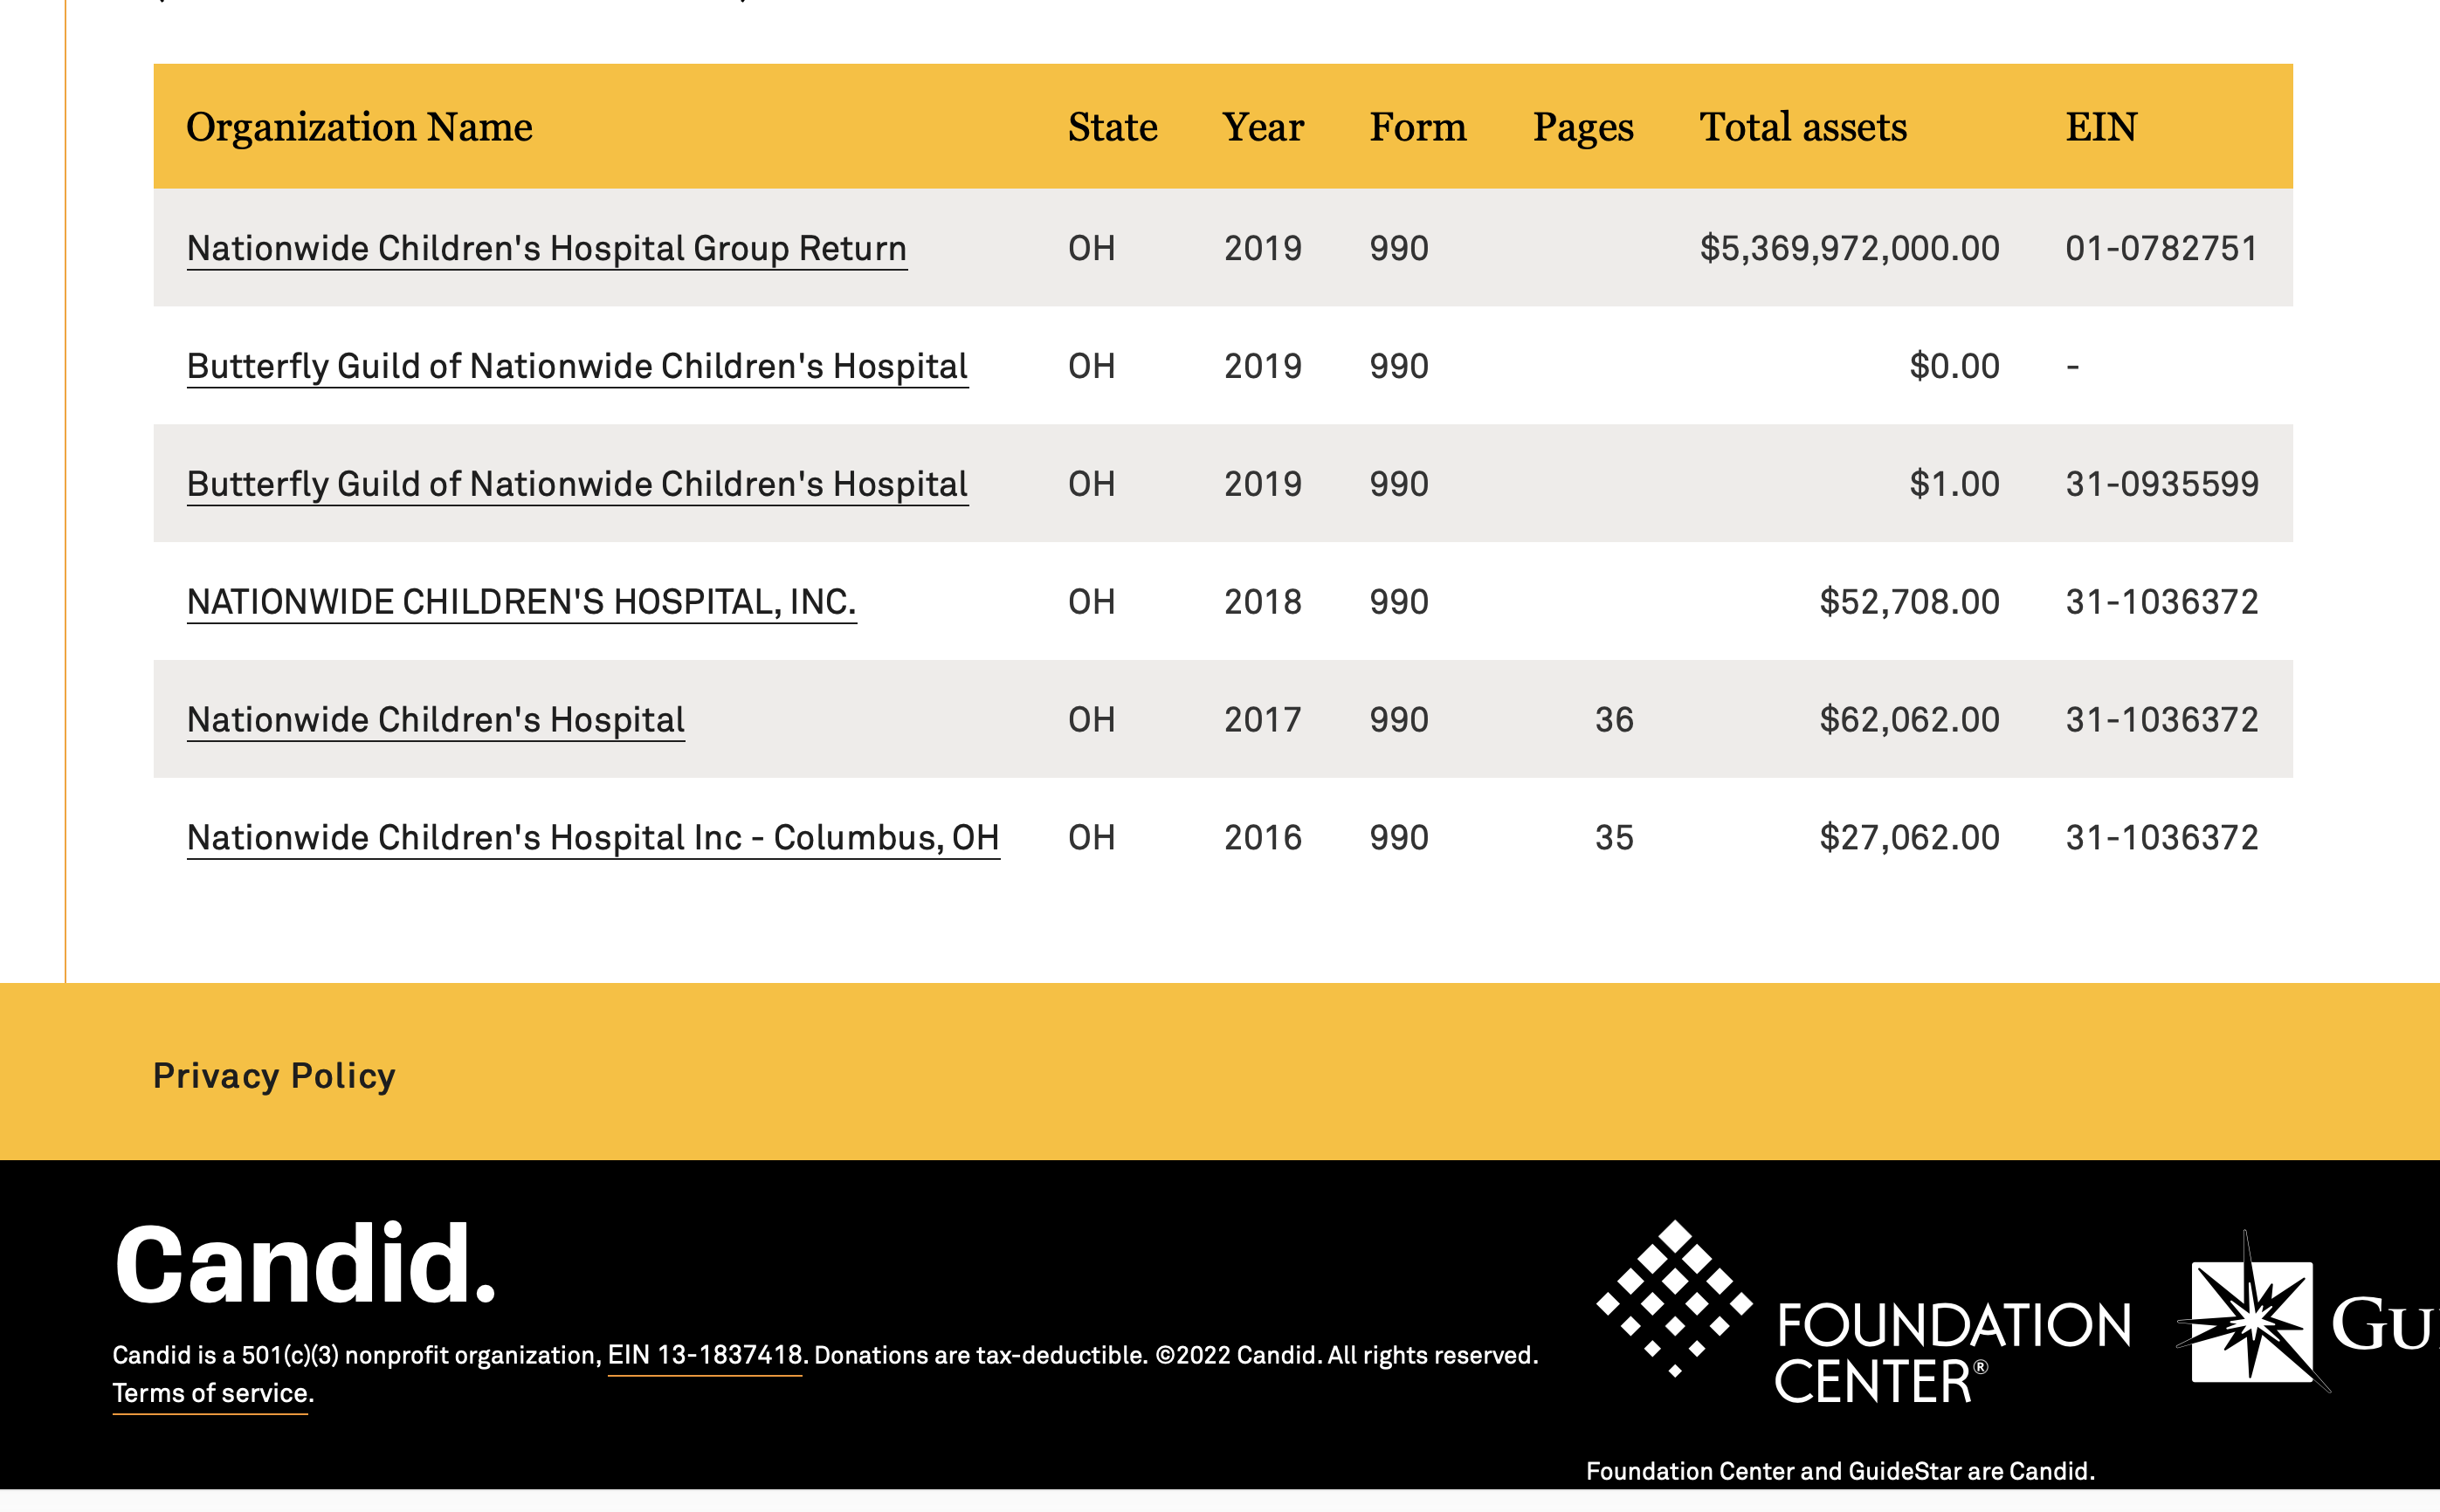The image size is (2440, 1512).
Task: Click the Total assets column header
Action: click(x=1802, y=127)
